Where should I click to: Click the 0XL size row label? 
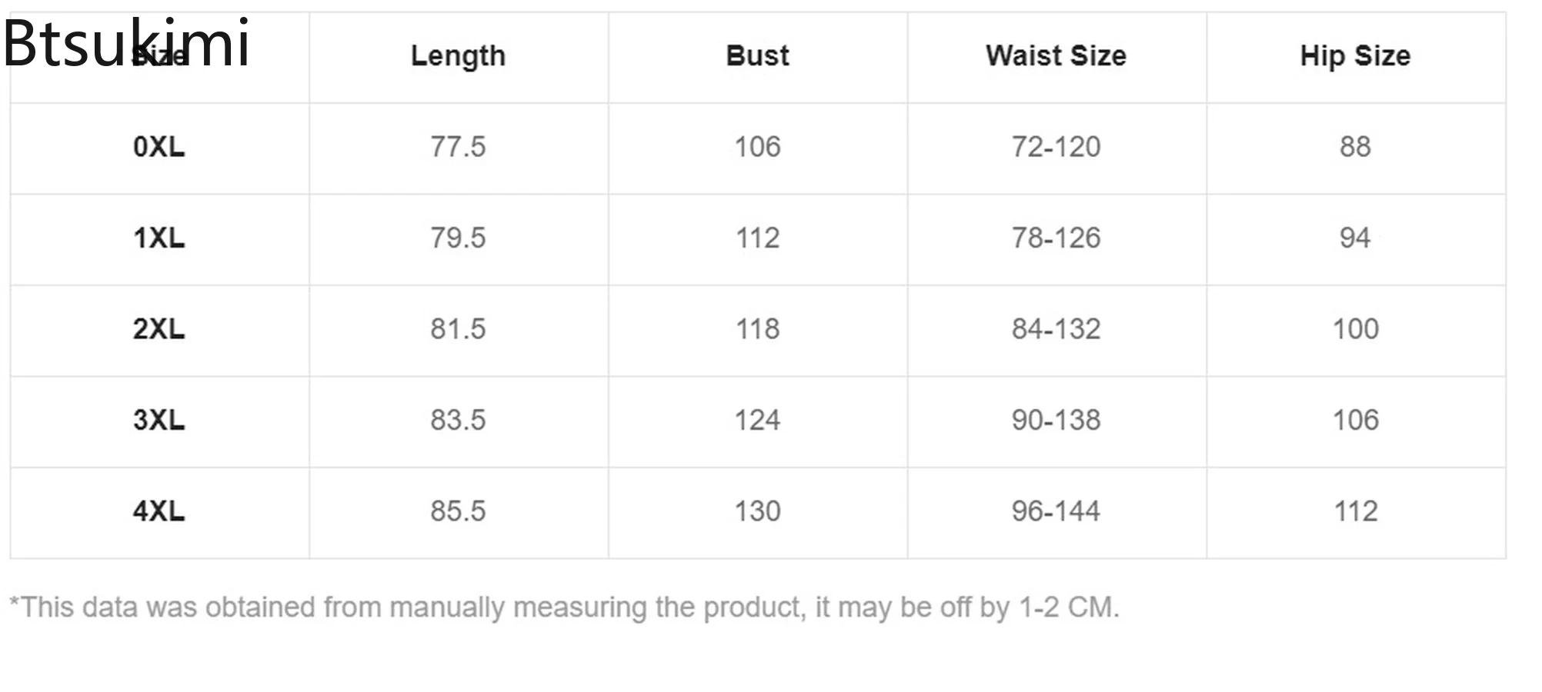tap(159, 147)
